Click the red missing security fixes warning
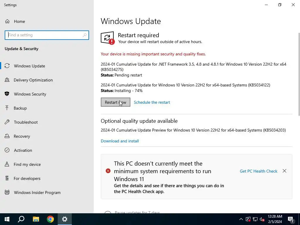 (153, 54)
